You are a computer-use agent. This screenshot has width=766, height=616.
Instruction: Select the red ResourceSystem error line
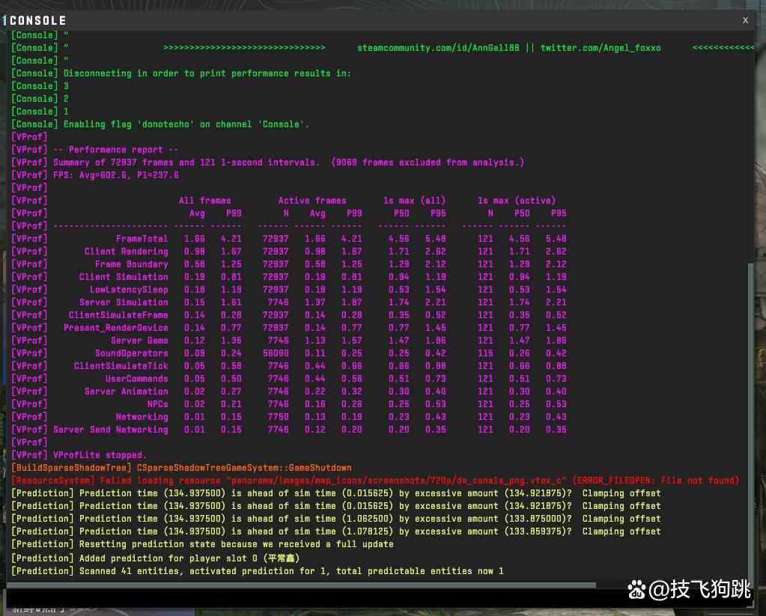[x=374, y=481]
